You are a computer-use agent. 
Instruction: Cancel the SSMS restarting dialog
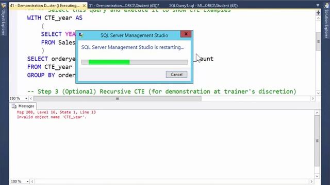176,75
